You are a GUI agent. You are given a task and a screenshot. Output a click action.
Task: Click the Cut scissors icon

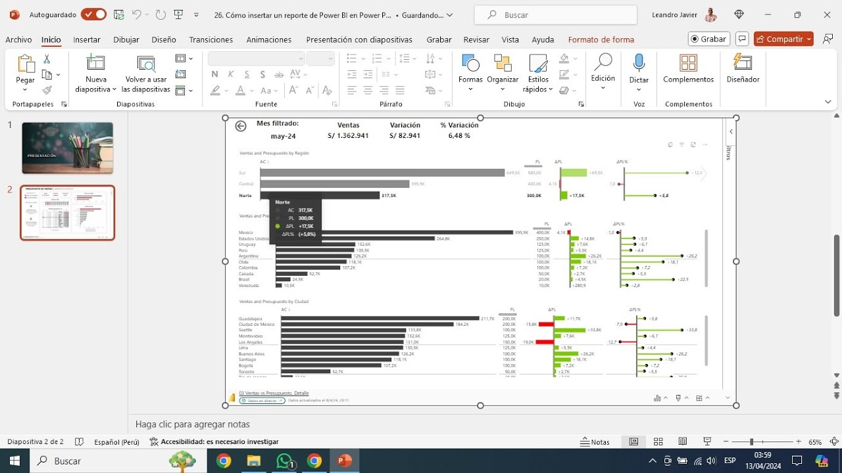coord(47,59)
